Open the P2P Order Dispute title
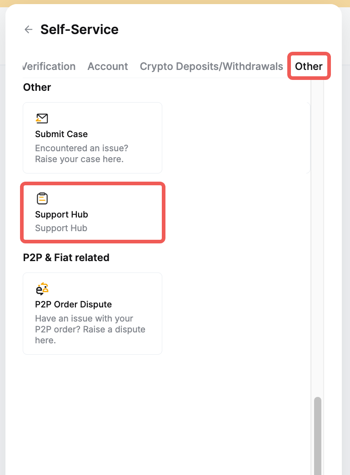Screen dimensions: 350x475 tap(73, 304)
